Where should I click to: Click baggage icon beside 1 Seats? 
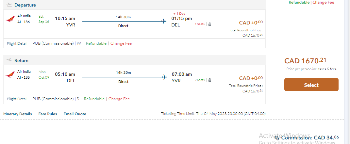[x=210, y=24]
